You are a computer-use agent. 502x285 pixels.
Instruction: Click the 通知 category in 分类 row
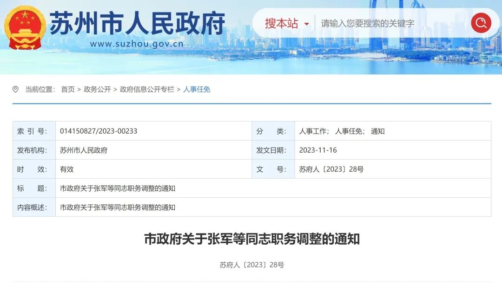(x=378, y=131)
